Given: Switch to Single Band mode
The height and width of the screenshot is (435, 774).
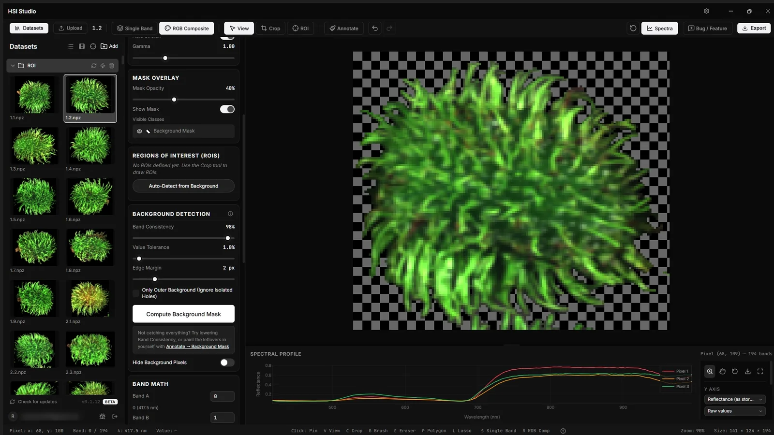Looking at the screenshot, I should [x=134, y=29].
